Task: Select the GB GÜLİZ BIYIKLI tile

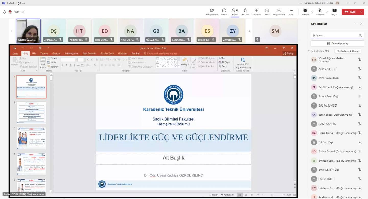Action: click(x=156, y=31)
